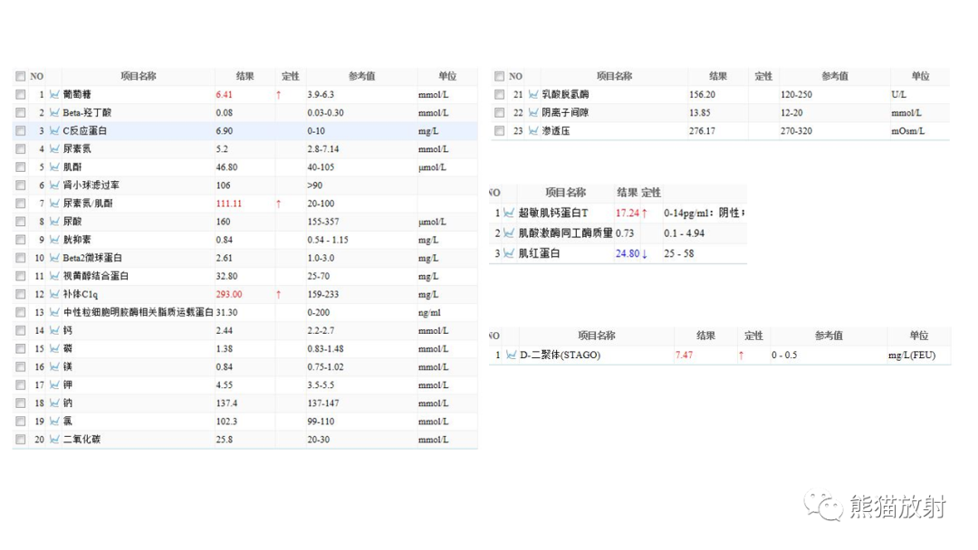Open trend chart icon for 尿酸

(54, 221)
